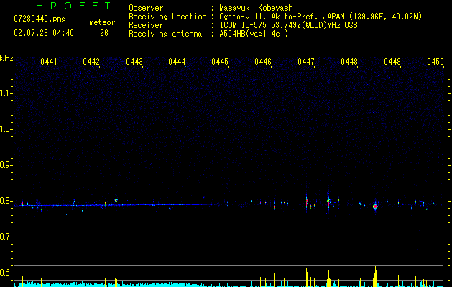Viewport: 452px width, 287px height.
Task: Click the HROFFT title text
Action: [73, 6]
